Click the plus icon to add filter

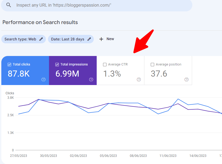[101, 39]
